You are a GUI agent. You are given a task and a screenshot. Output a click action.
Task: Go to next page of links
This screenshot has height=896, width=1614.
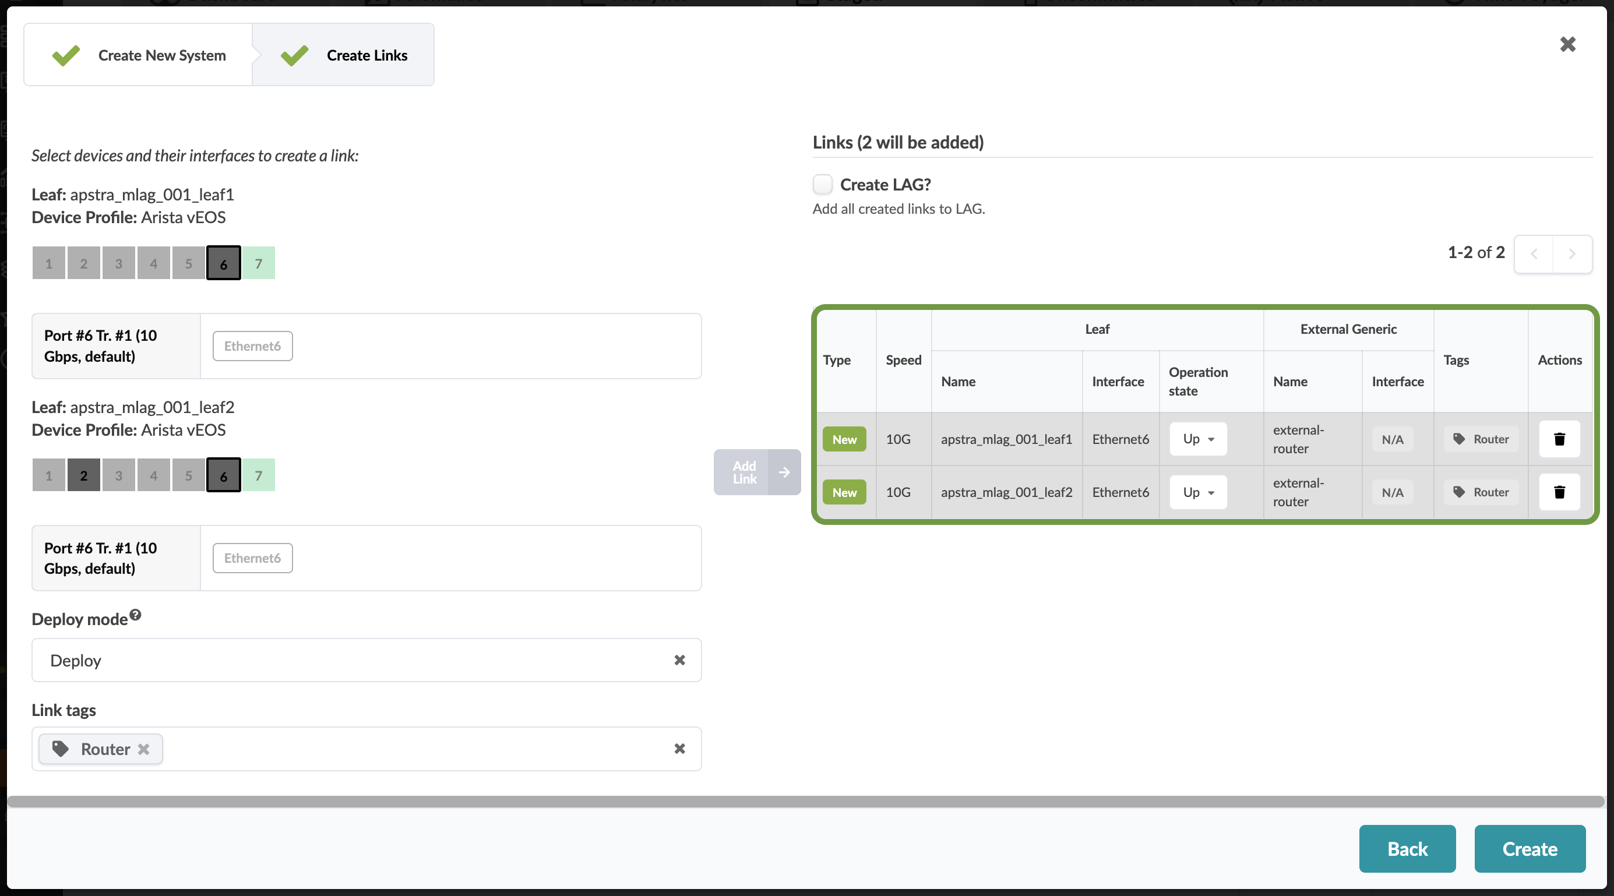coord(1571,254)
